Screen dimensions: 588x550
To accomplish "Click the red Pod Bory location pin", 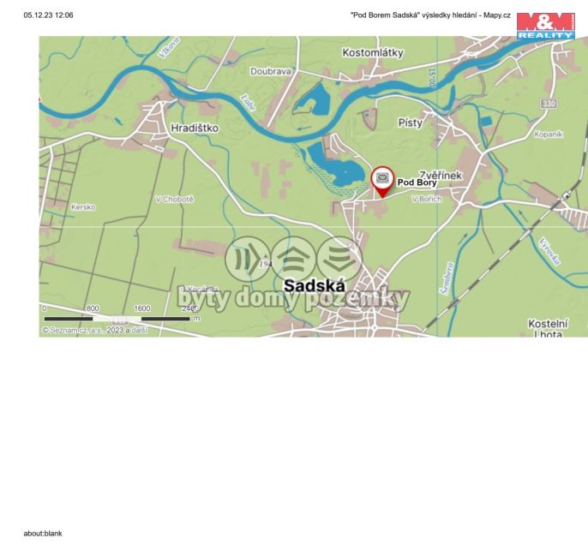I will click(382, 179).
